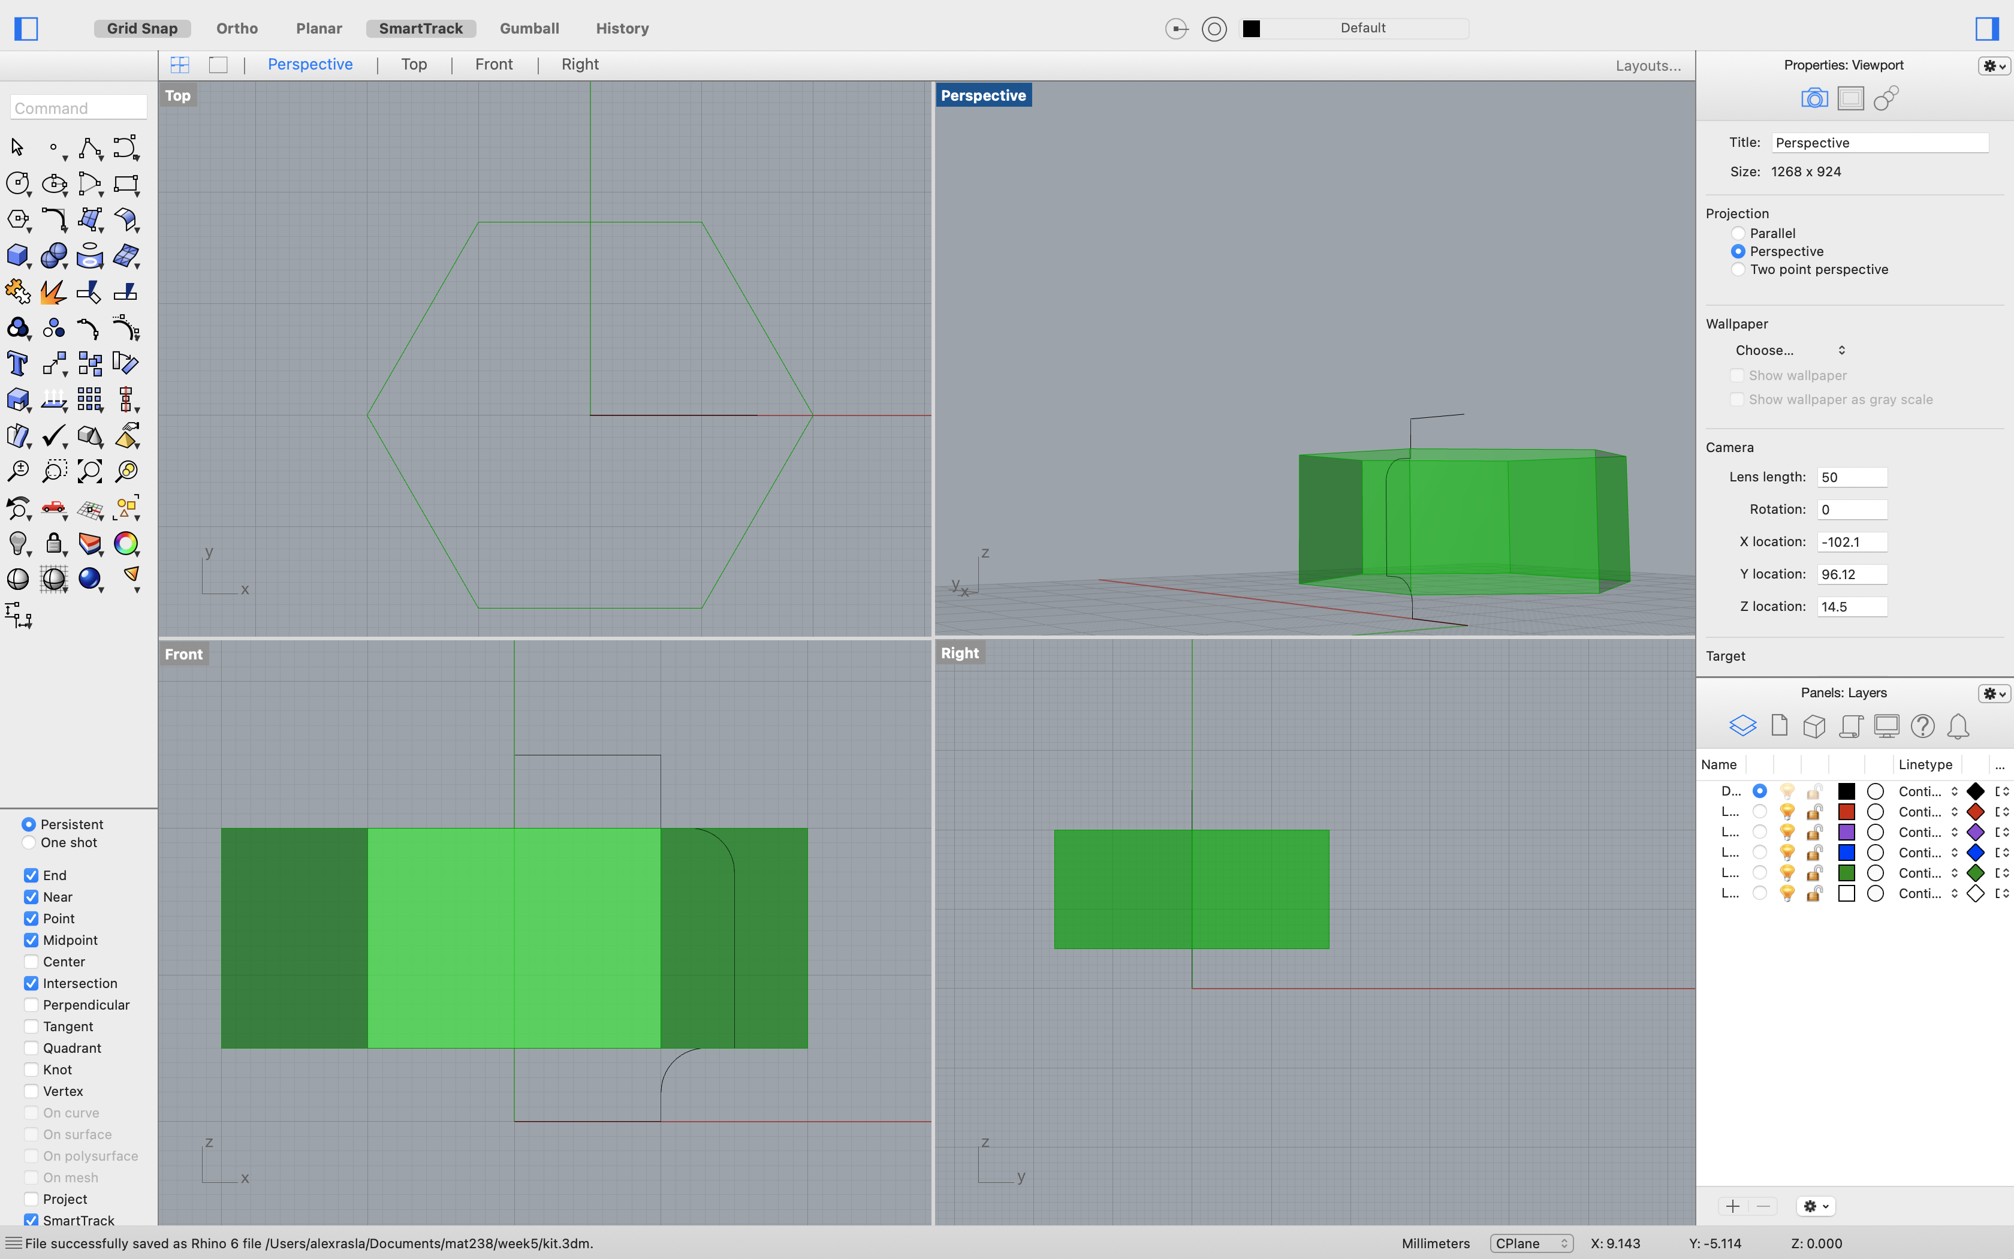
Task: Click the Ortho mode button
Action: (236, 28)
